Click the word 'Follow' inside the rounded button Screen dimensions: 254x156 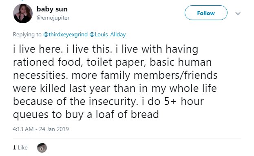coord(206,13)
